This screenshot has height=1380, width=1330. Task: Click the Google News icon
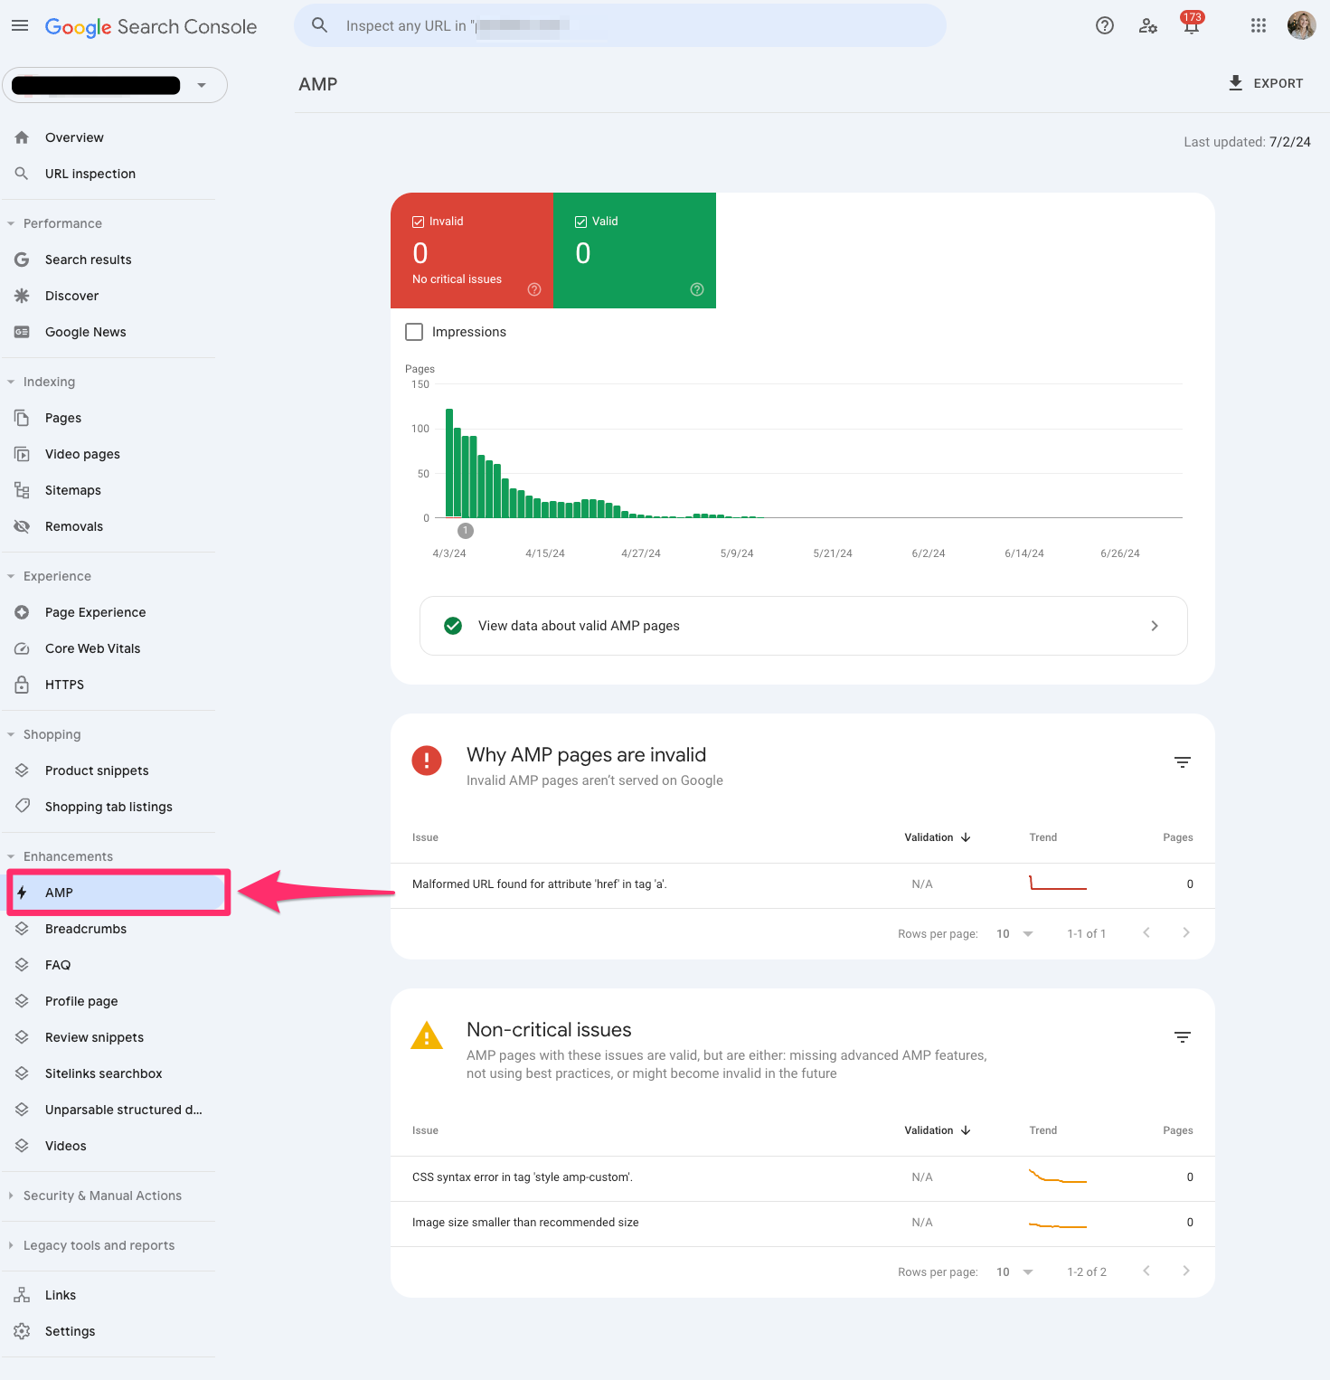[22, 332]
